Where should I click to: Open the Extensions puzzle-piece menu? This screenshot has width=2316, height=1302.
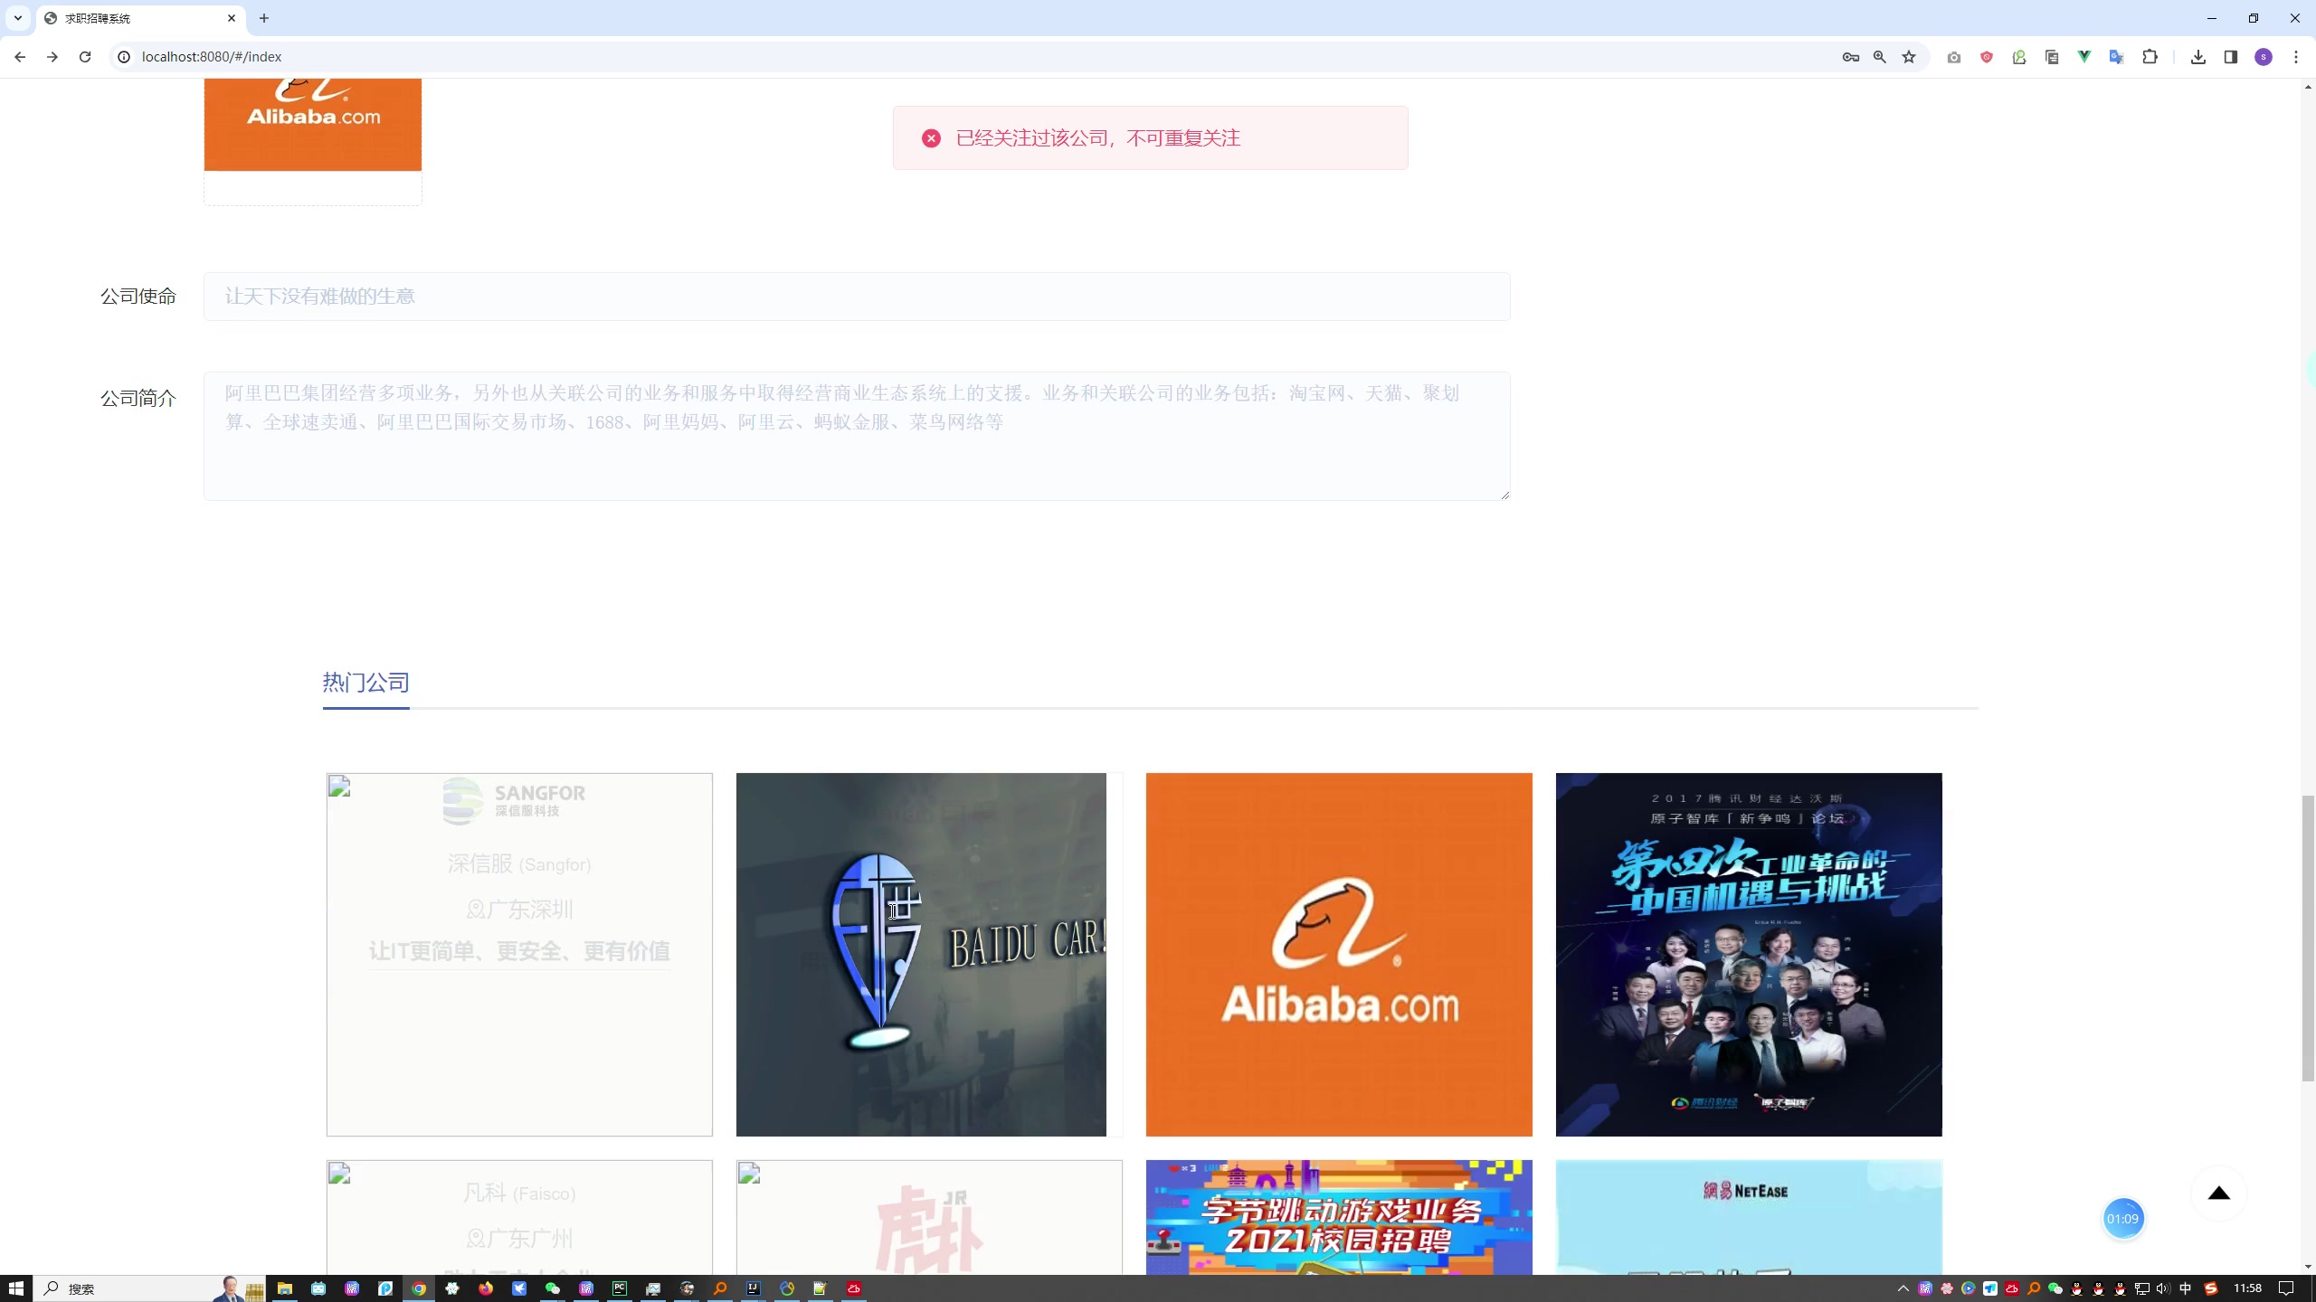pos(2150,57)
